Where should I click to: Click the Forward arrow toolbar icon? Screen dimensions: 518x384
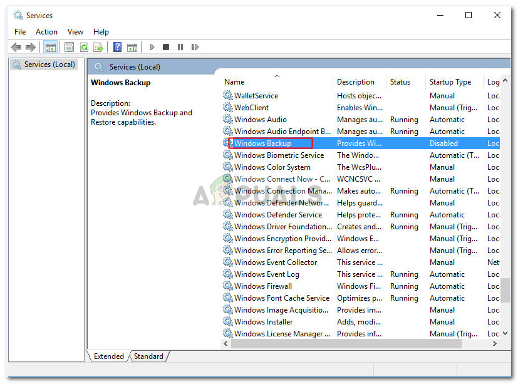(31, 47)
